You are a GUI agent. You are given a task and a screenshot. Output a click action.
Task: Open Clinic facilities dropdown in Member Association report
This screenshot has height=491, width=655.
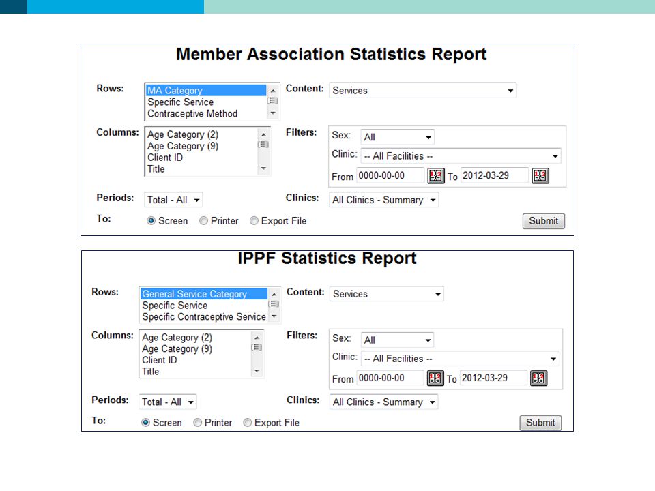[x=461, y=155]
